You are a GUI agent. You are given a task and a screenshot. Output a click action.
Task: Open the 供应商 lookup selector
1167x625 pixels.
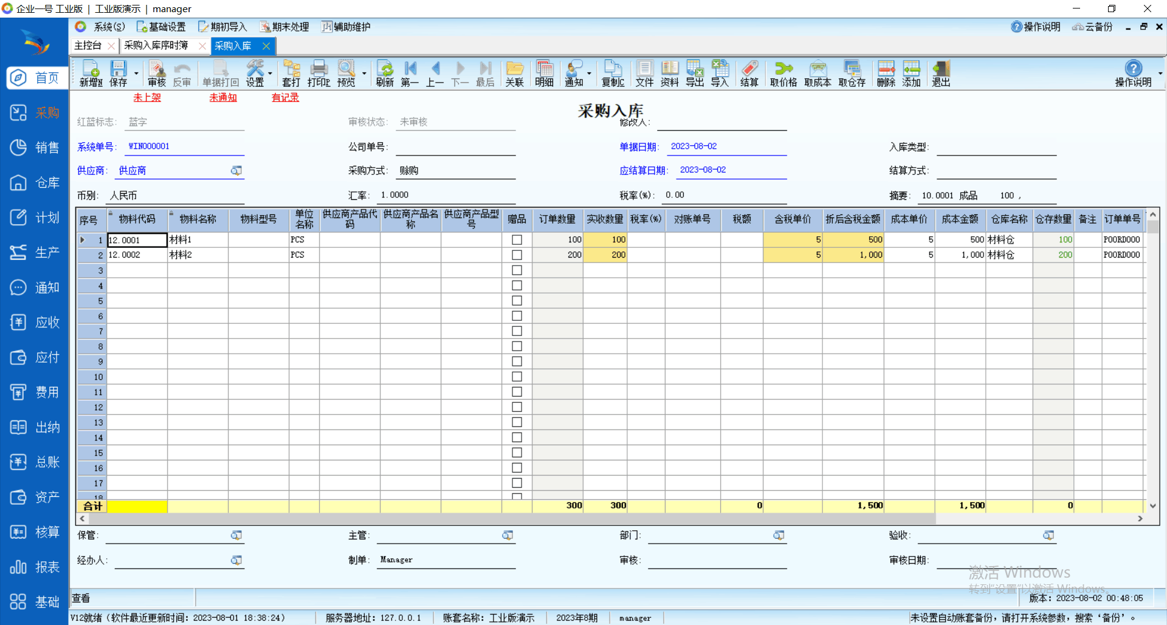click(236, 171)
